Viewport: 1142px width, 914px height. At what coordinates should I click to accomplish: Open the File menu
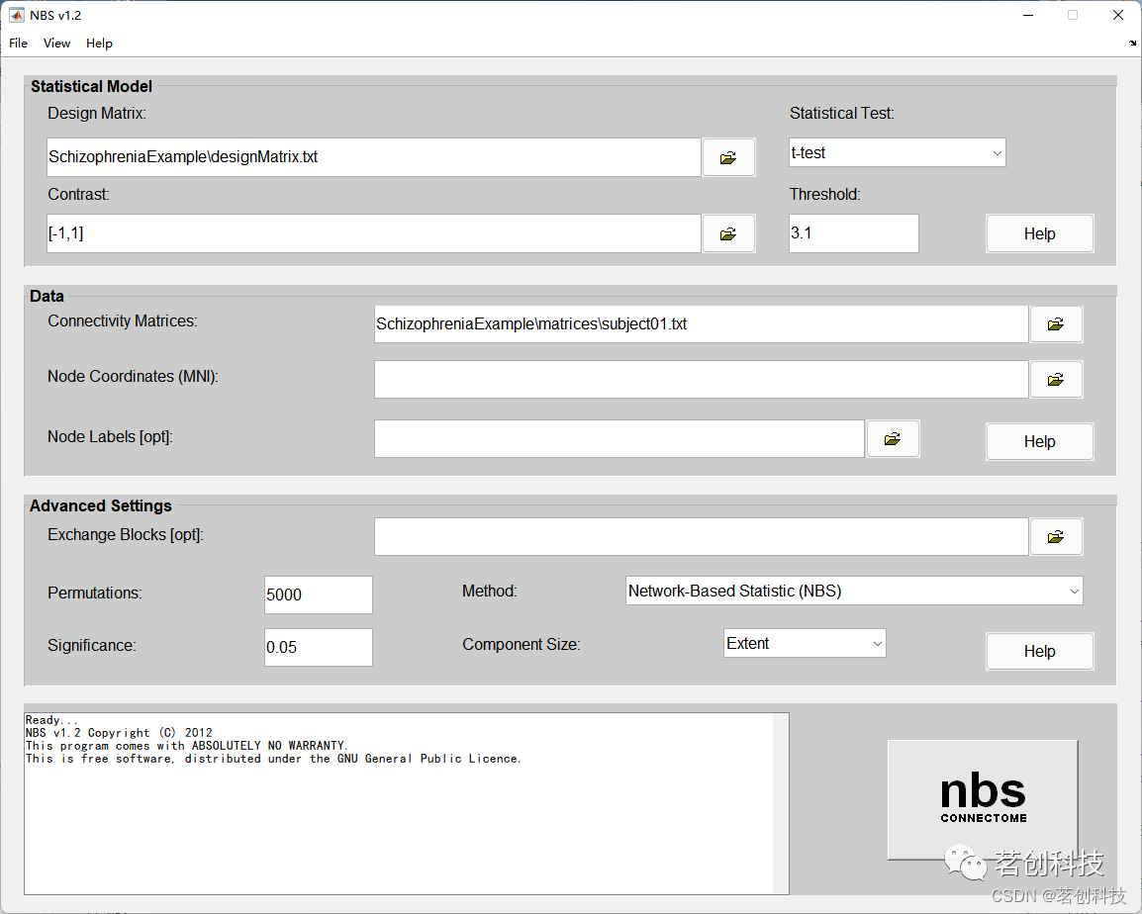point(18,43)
